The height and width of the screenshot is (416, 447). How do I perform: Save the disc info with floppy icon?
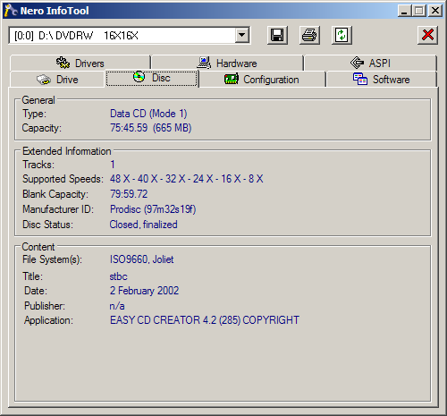tap(277, 35)
